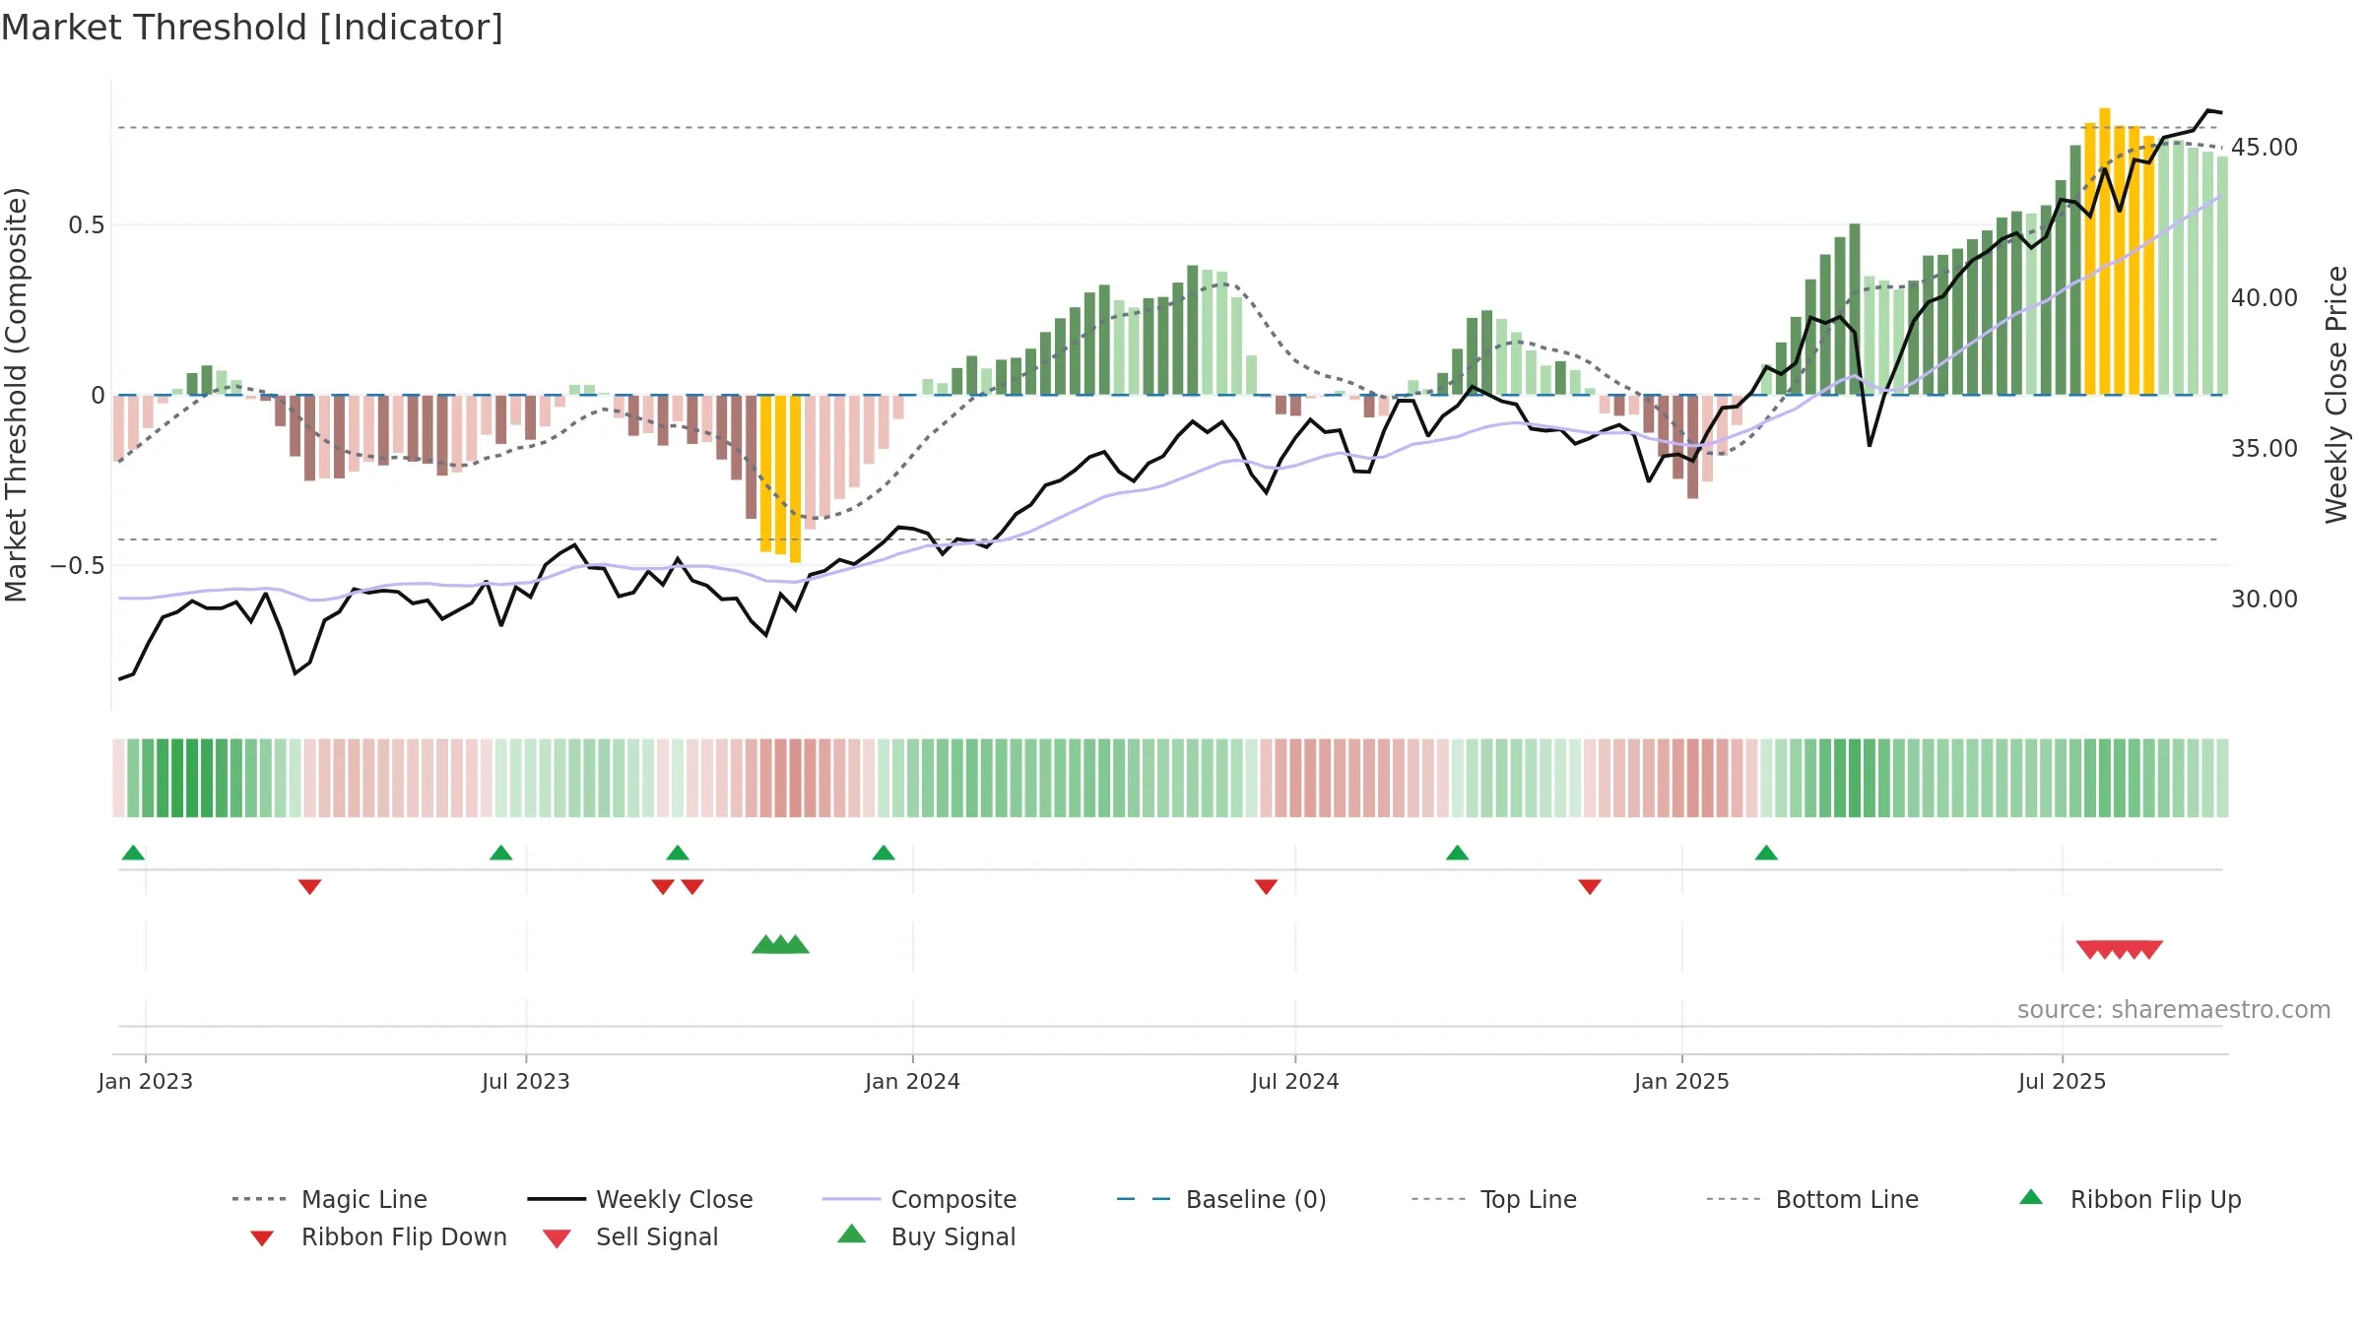The width and height of the screenshot is (2364, 1329).
Task: Click the Jan 2025 x-axis label
Action: point(1681,1082)
